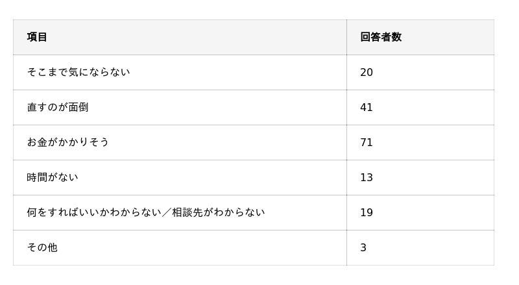Click the ／ slash separating the two phrases
This screenshot has height=285, width=519.
pyautogui.click(x=166, y=212)
